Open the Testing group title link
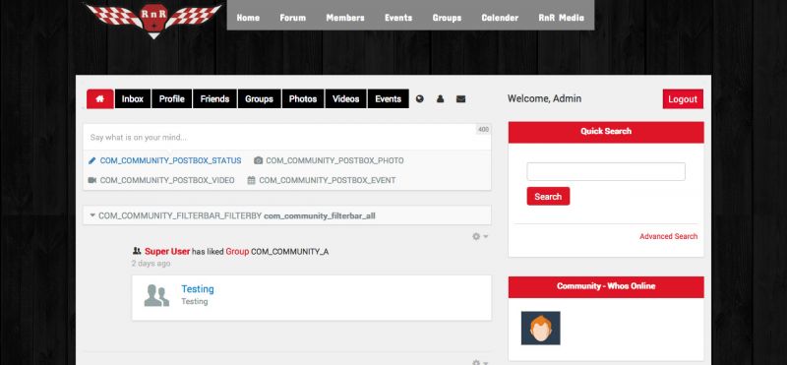This screenshot has width=787, height=365. click(198, 289)
